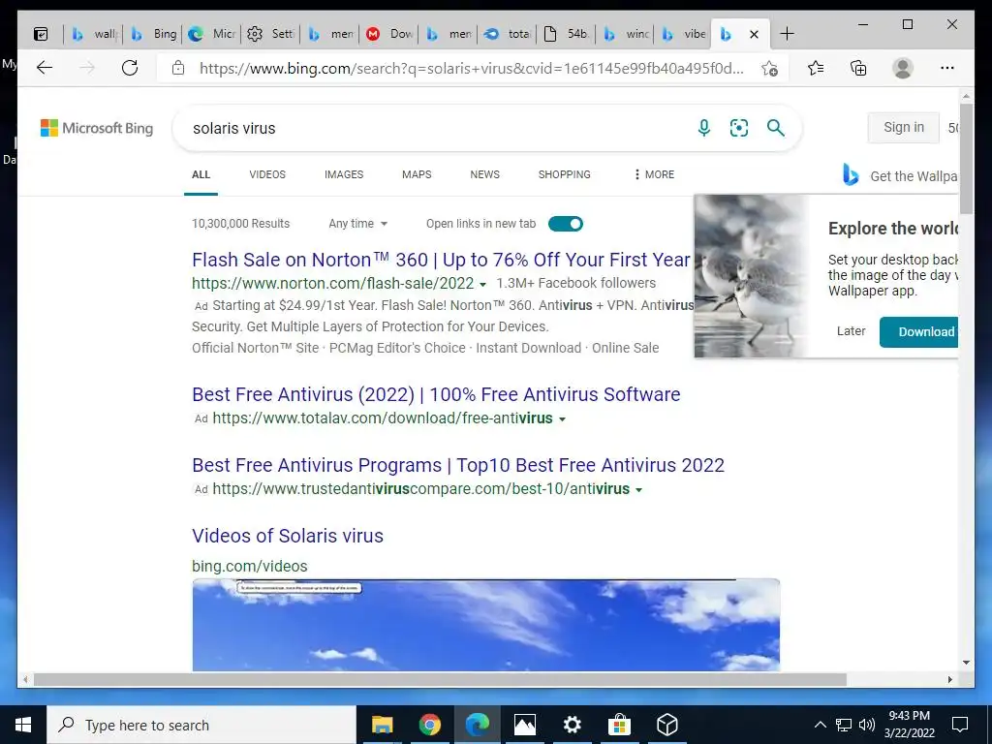The image size is (992, 744).
Task: Switch to the 'total' browser tab
Action: [508, 34]
